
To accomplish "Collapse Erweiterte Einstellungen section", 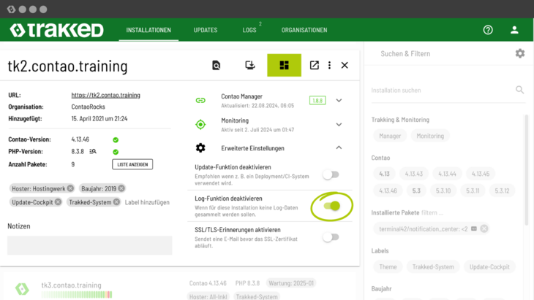I will click(339, 148).
